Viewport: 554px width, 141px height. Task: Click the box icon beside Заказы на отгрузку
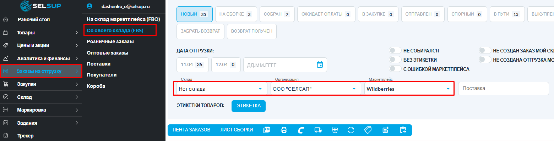click(x=5, y=71)
